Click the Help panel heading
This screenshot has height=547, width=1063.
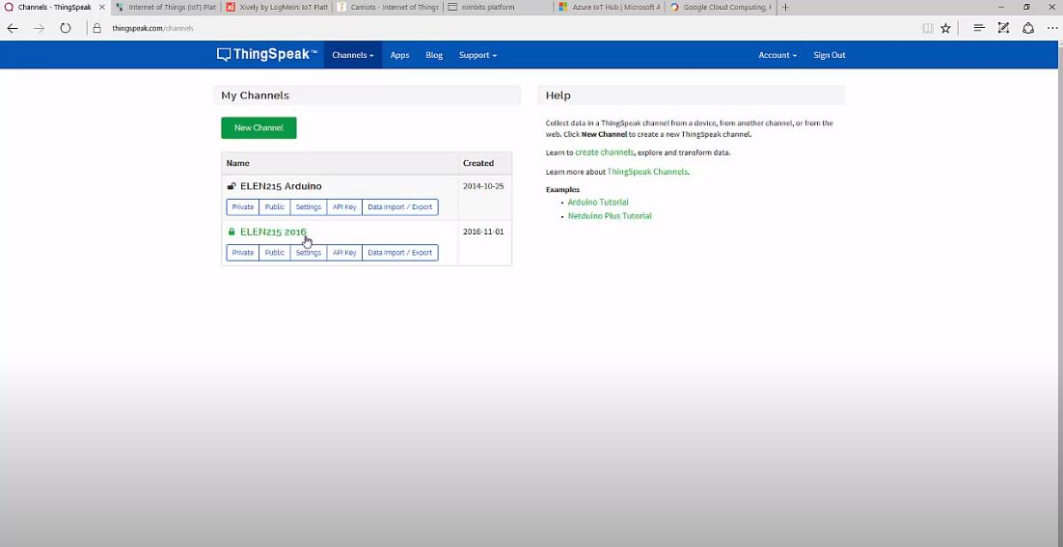(x=558, y=96)
